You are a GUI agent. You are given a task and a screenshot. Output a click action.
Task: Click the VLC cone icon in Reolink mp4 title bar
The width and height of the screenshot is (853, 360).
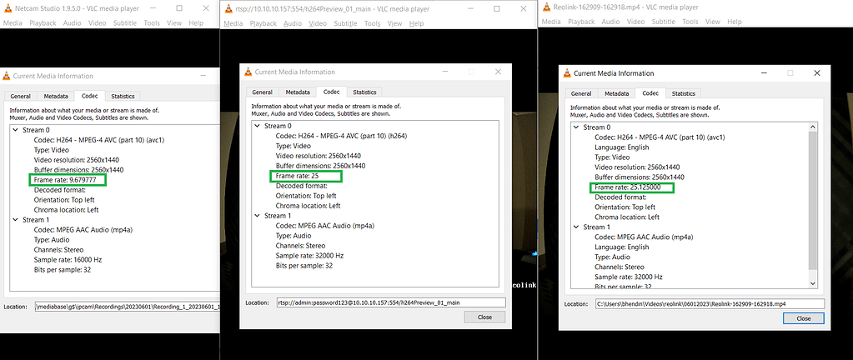coord(545,7)
